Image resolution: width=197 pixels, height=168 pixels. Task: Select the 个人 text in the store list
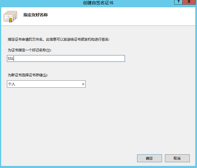click(12, 84)
